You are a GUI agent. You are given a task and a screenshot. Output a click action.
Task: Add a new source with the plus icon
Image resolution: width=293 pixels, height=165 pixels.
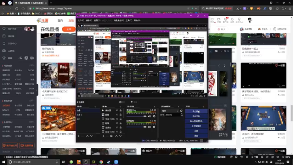103,136
